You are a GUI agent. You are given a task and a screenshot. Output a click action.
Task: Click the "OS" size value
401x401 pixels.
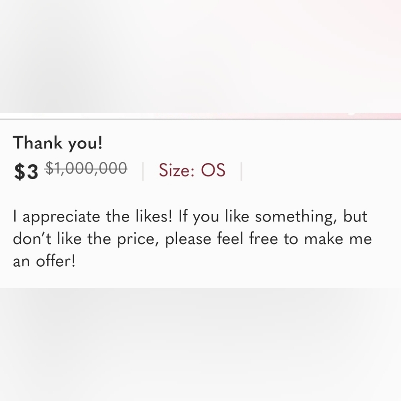tap(213, 170)
